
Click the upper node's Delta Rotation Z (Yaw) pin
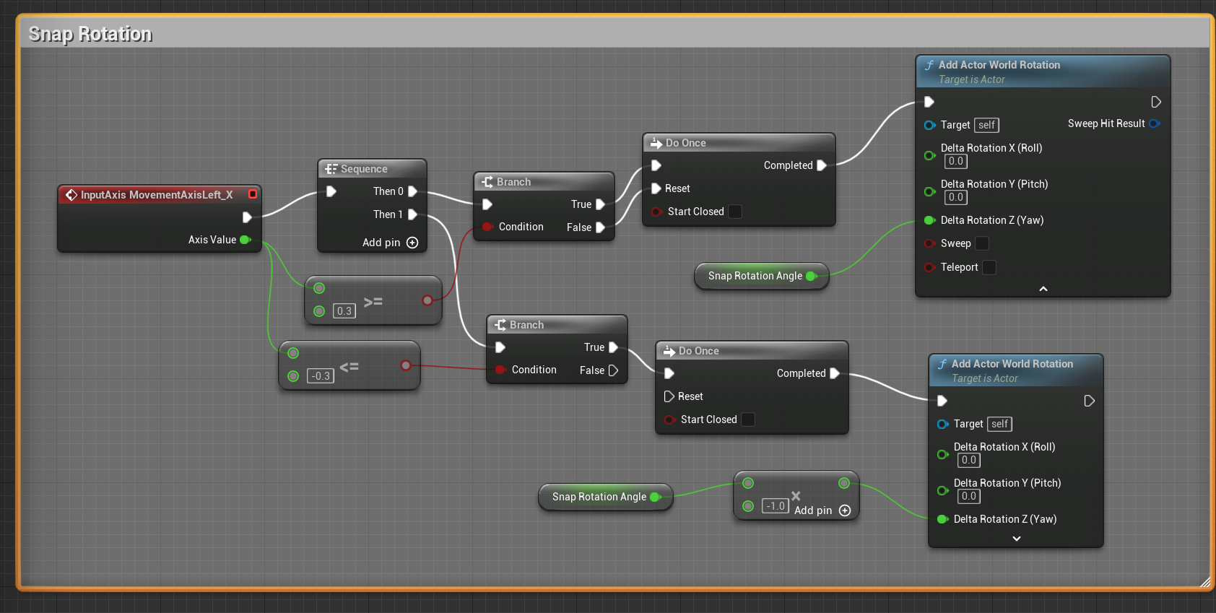929,220
